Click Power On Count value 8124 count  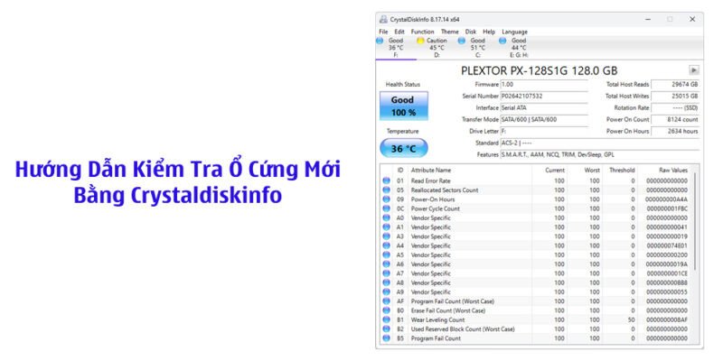675,119
